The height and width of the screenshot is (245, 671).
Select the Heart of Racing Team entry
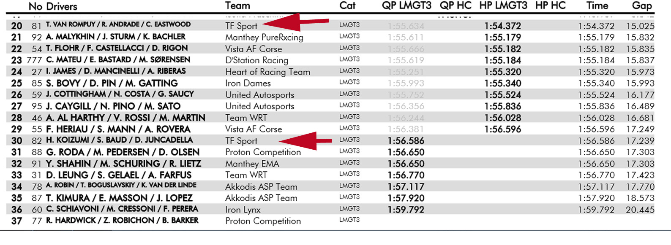point(267,72)
